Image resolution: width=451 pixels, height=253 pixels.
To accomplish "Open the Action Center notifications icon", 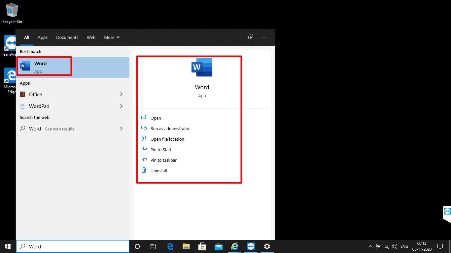I will (x=440, y=246).
